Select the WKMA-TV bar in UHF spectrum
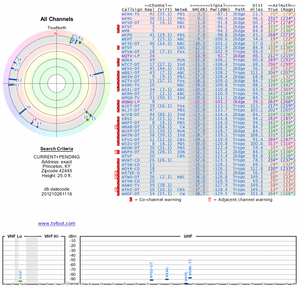Screen dimensions: 299x287 190,278
